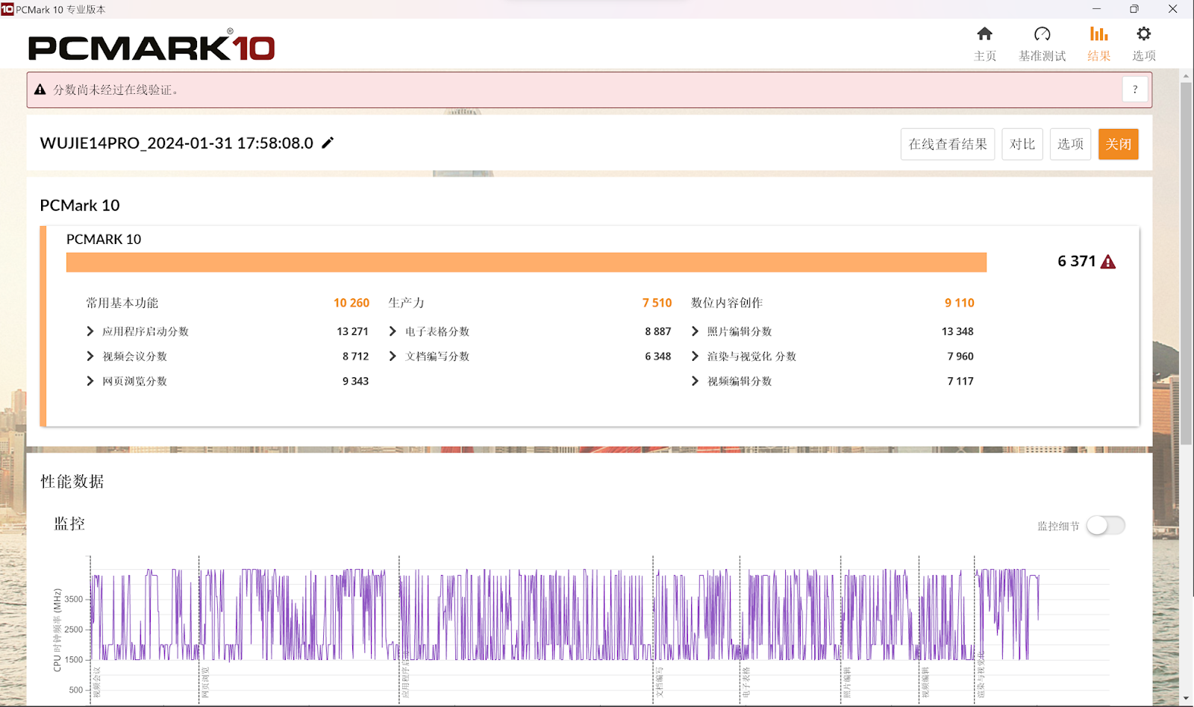Click the 对比 compare button
Screen dimensions: 1194x707
(x=1022, y=144)
